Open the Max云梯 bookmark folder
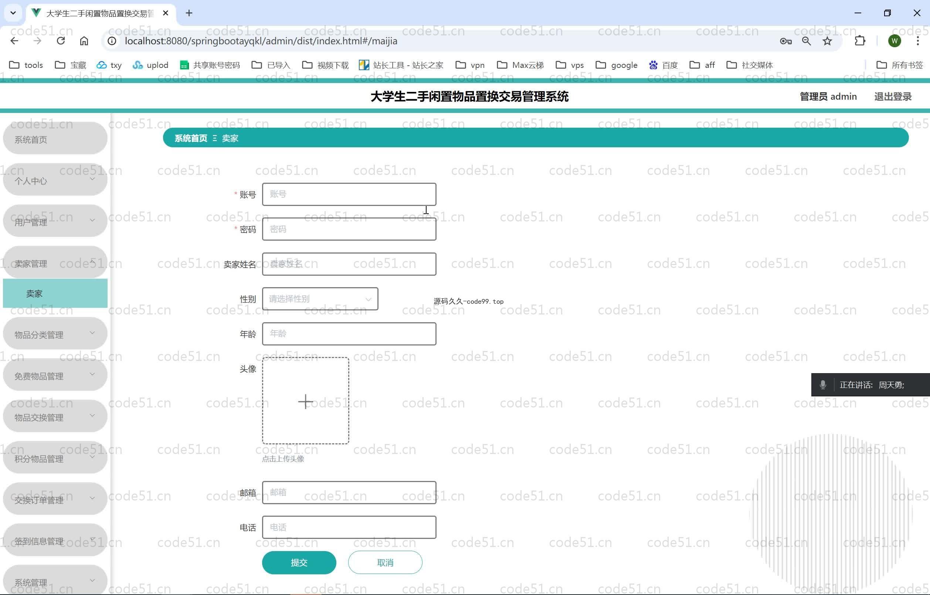The height and width of the screenshot is (595, 930). coord(520,65)
